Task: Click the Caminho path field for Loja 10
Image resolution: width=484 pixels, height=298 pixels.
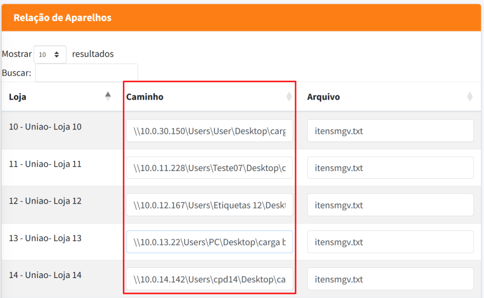Action: tap(209, 131)
